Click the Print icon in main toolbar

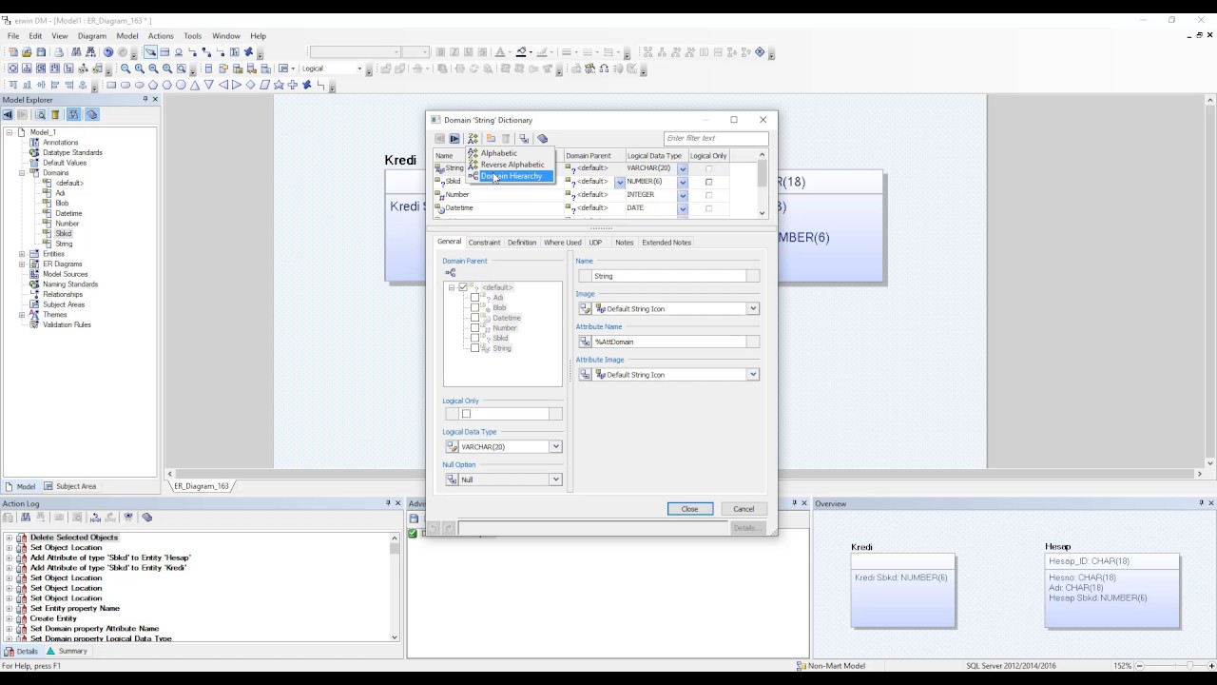pos(59,52)
